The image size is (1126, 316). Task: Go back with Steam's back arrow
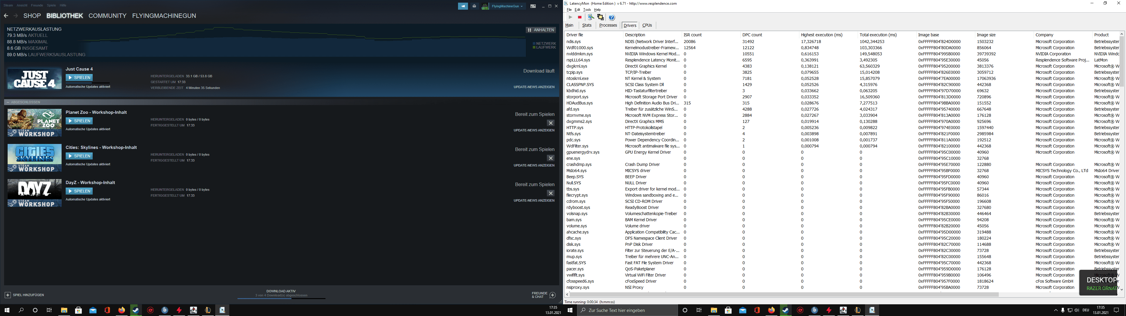pyautogui.click(x=6, y=16)
